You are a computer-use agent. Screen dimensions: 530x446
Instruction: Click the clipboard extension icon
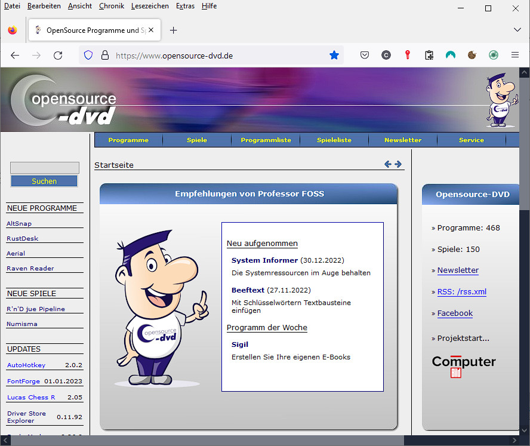[x=429, y=55]
